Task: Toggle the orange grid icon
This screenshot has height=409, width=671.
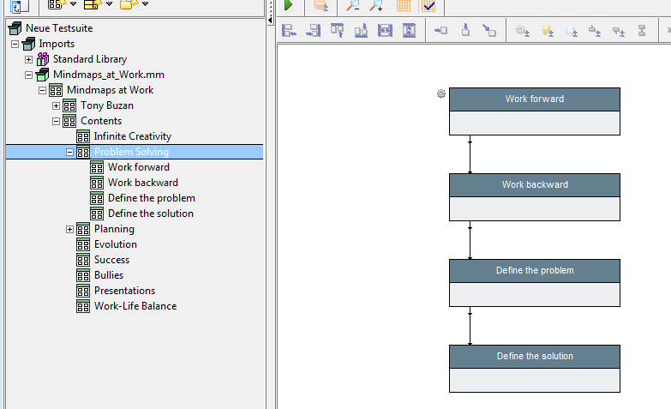Action: (x=404, y=6)
